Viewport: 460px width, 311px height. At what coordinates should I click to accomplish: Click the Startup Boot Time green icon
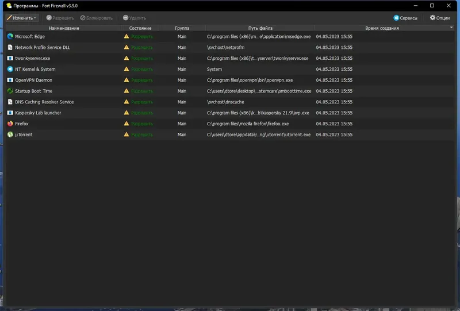click(10, 91)
